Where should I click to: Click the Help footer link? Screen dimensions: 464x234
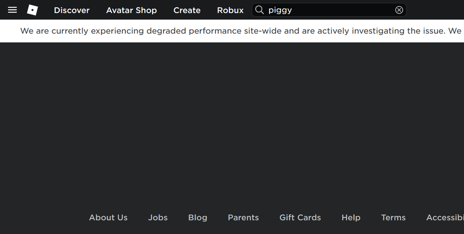[351, 218]
